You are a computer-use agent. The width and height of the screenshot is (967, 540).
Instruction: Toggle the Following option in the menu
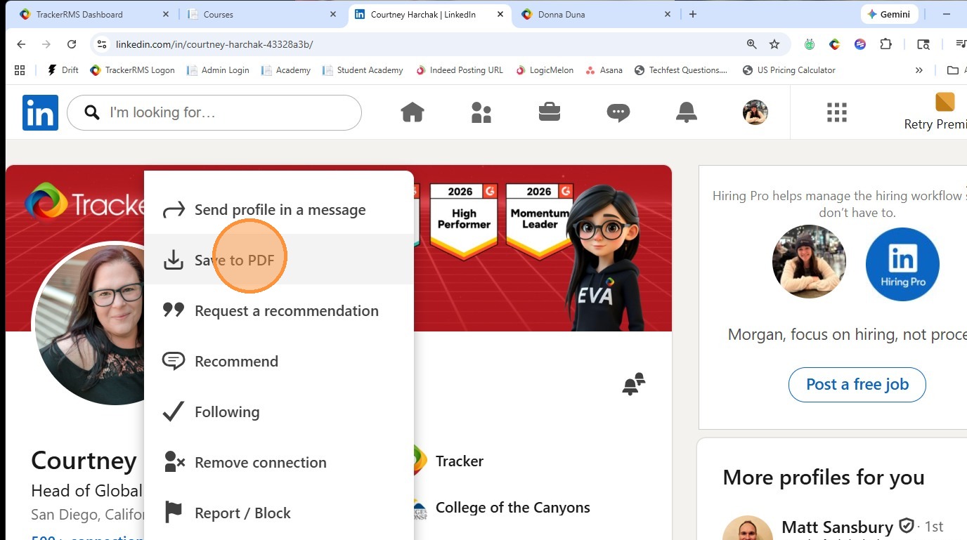(279, 411)
